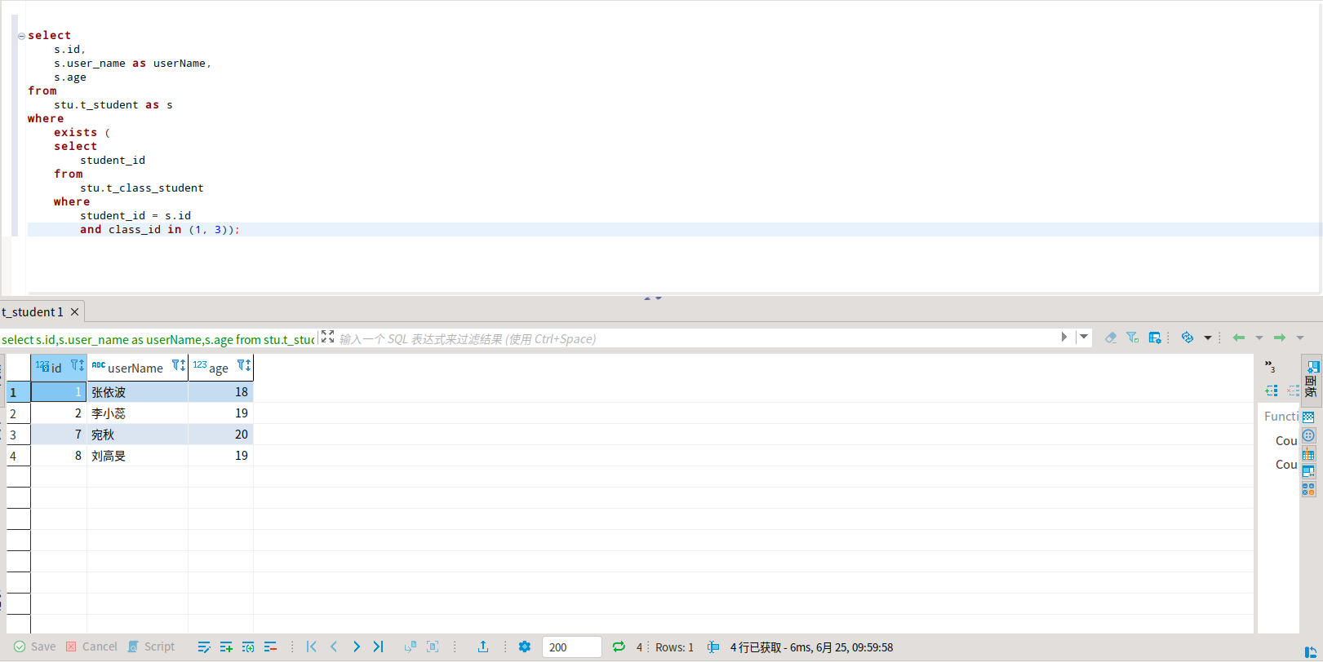Screen dimensions: 1323x662
Task: Sort and filter the userName column
Action: 179,366
